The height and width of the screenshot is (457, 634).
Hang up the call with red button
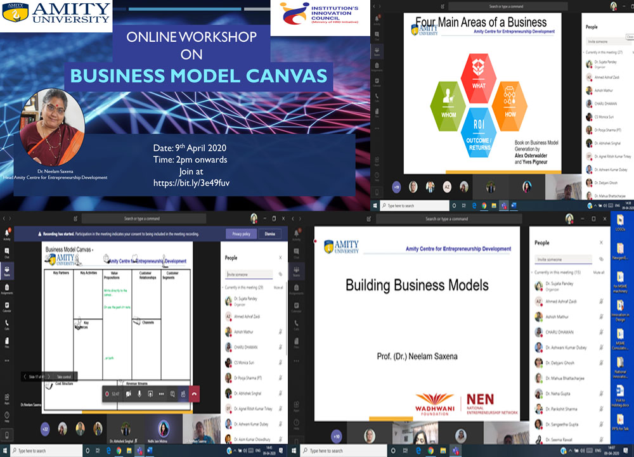(x=195, y=394)
